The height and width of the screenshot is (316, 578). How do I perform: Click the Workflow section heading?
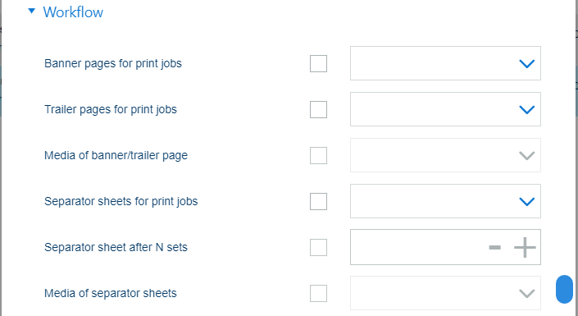click(73, 12)
